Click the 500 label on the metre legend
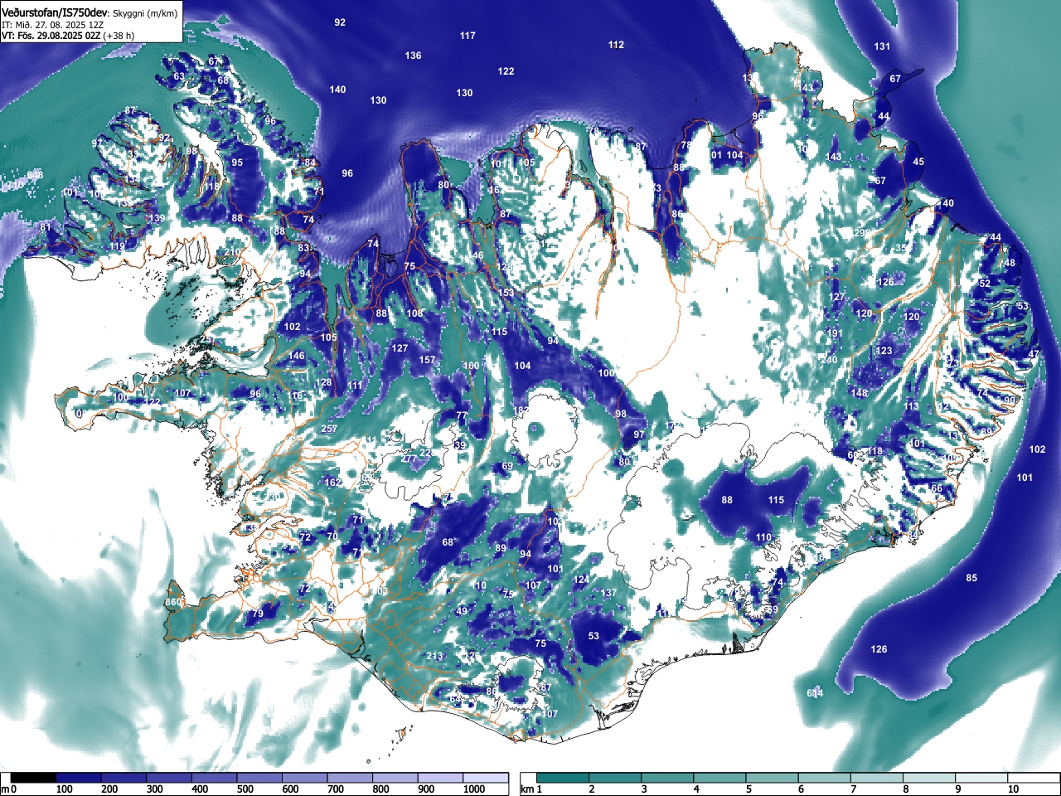 click(245, 789)
